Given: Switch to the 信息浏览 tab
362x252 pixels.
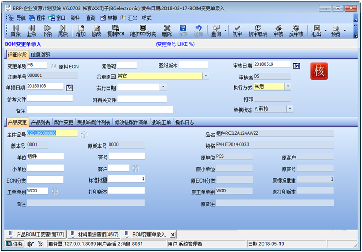Looking at the screenshot, I should pyautogui.click(x=40, y=55).
